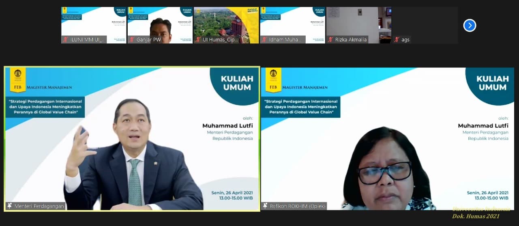Click muted mic icon beside UI Humas_Cip
519x226 pixels.
[x=198, y=40]
